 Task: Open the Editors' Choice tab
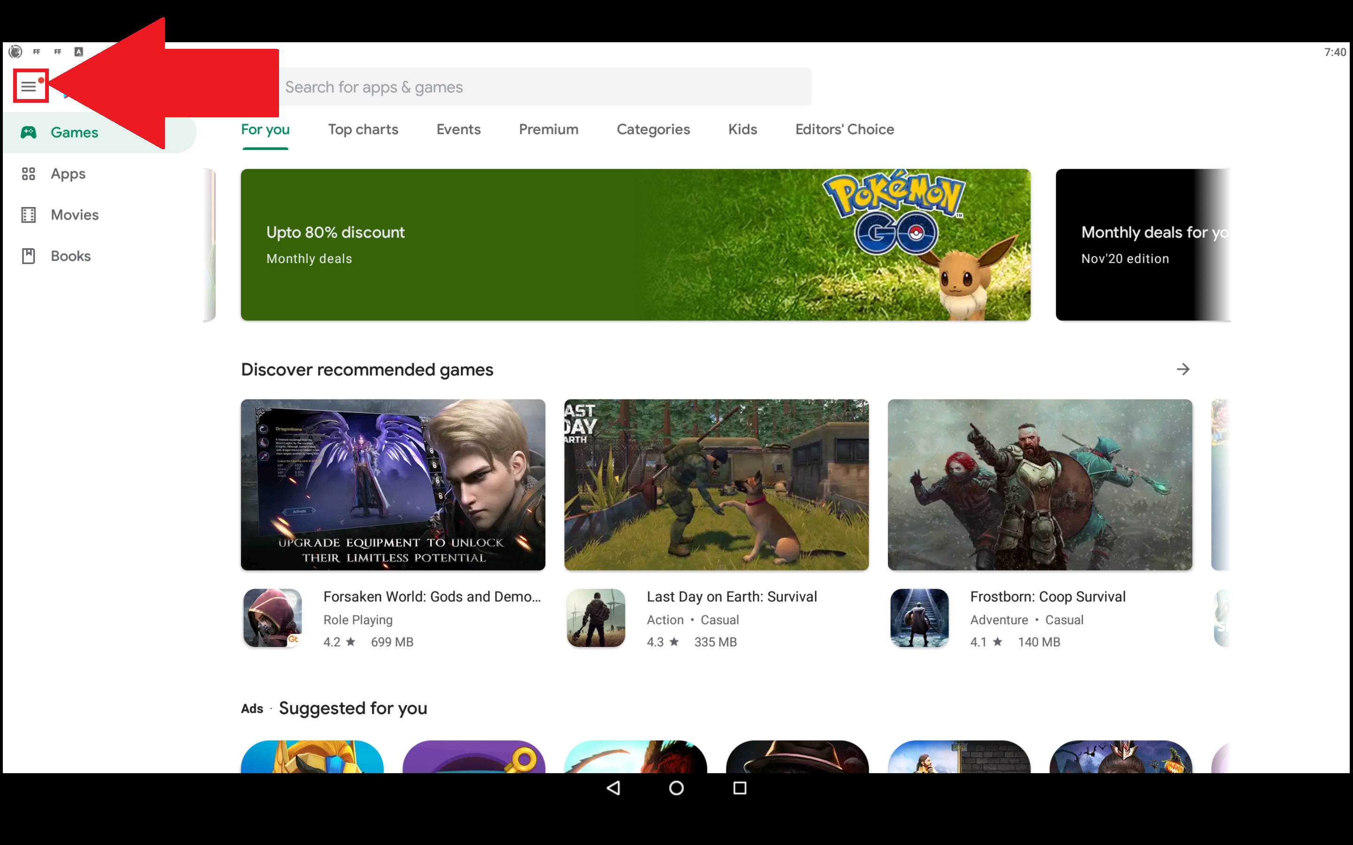coord(844,130)
